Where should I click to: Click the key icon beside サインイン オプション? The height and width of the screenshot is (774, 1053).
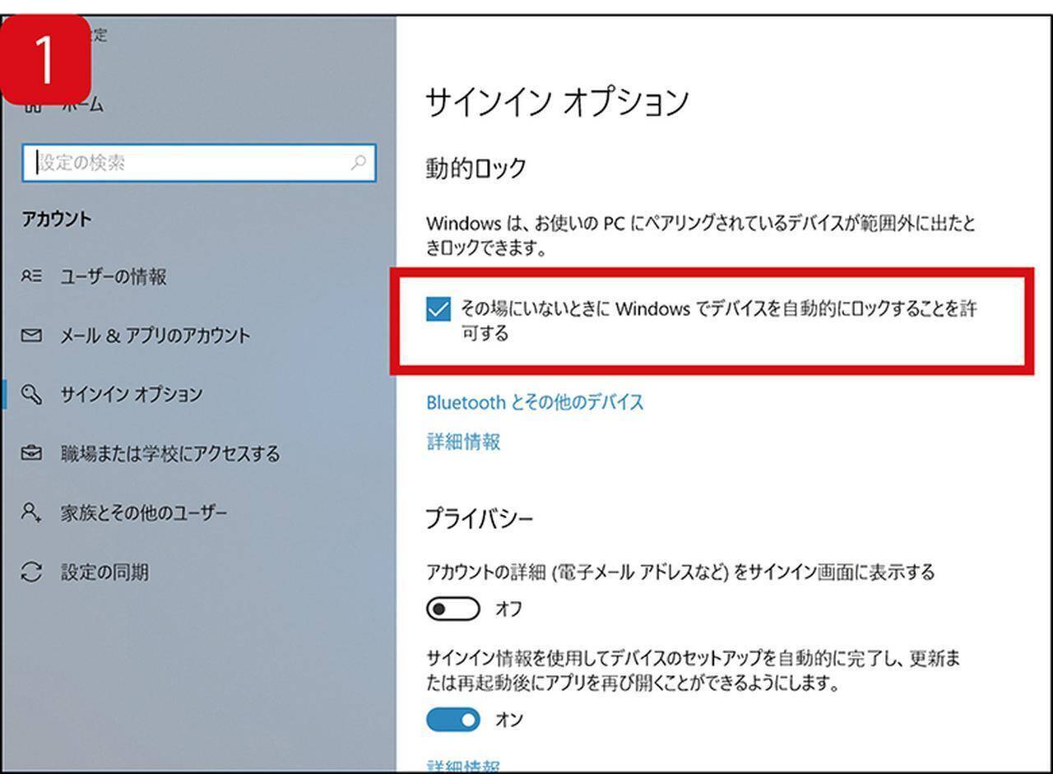pos(31,395)
